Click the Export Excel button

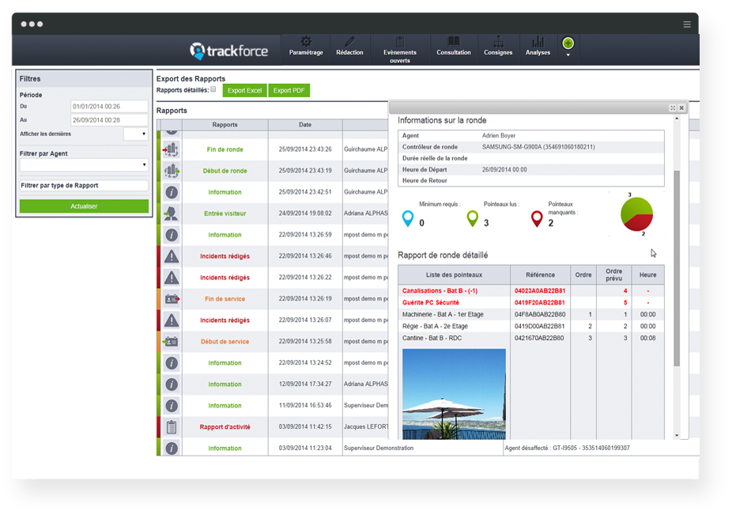[x=245, y=90]
